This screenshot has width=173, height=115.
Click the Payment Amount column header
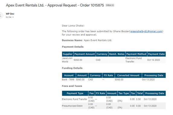85,54
